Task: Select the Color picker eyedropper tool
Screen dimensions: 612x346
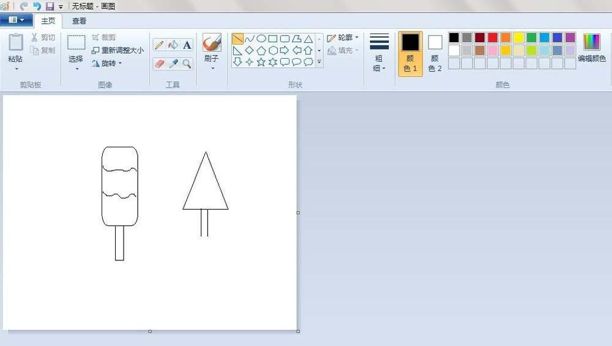Action: coord(173,63)
